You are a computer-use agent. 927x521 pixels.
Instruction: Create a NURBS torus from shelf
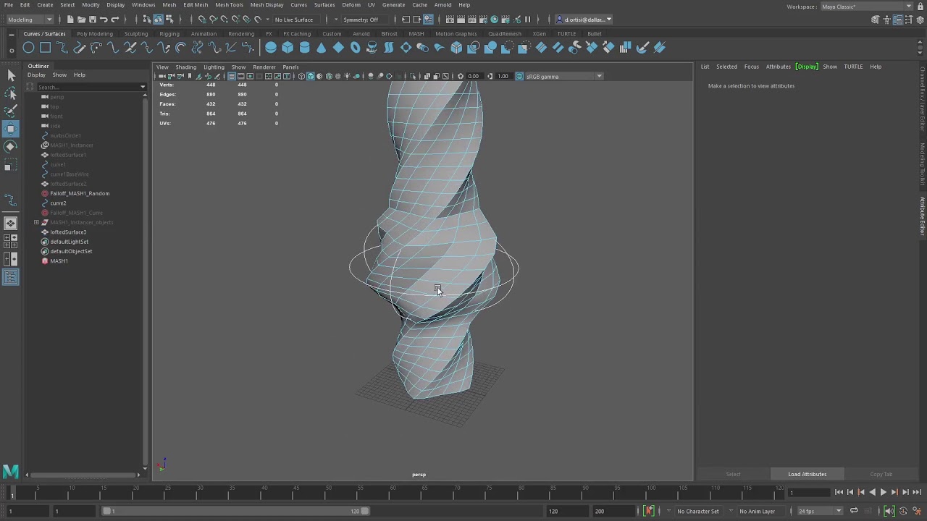point(355,48)
